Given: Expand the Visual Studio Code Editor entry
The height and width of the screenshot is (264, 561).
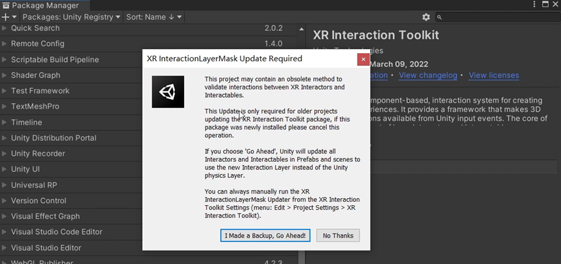Looking at the screenshot, I should click(5, 232).
